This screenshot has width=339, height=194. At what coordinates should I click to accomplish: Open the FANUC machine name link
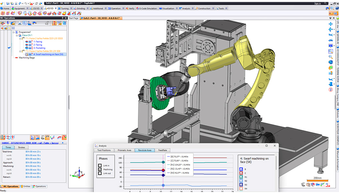tap(30, 143)
